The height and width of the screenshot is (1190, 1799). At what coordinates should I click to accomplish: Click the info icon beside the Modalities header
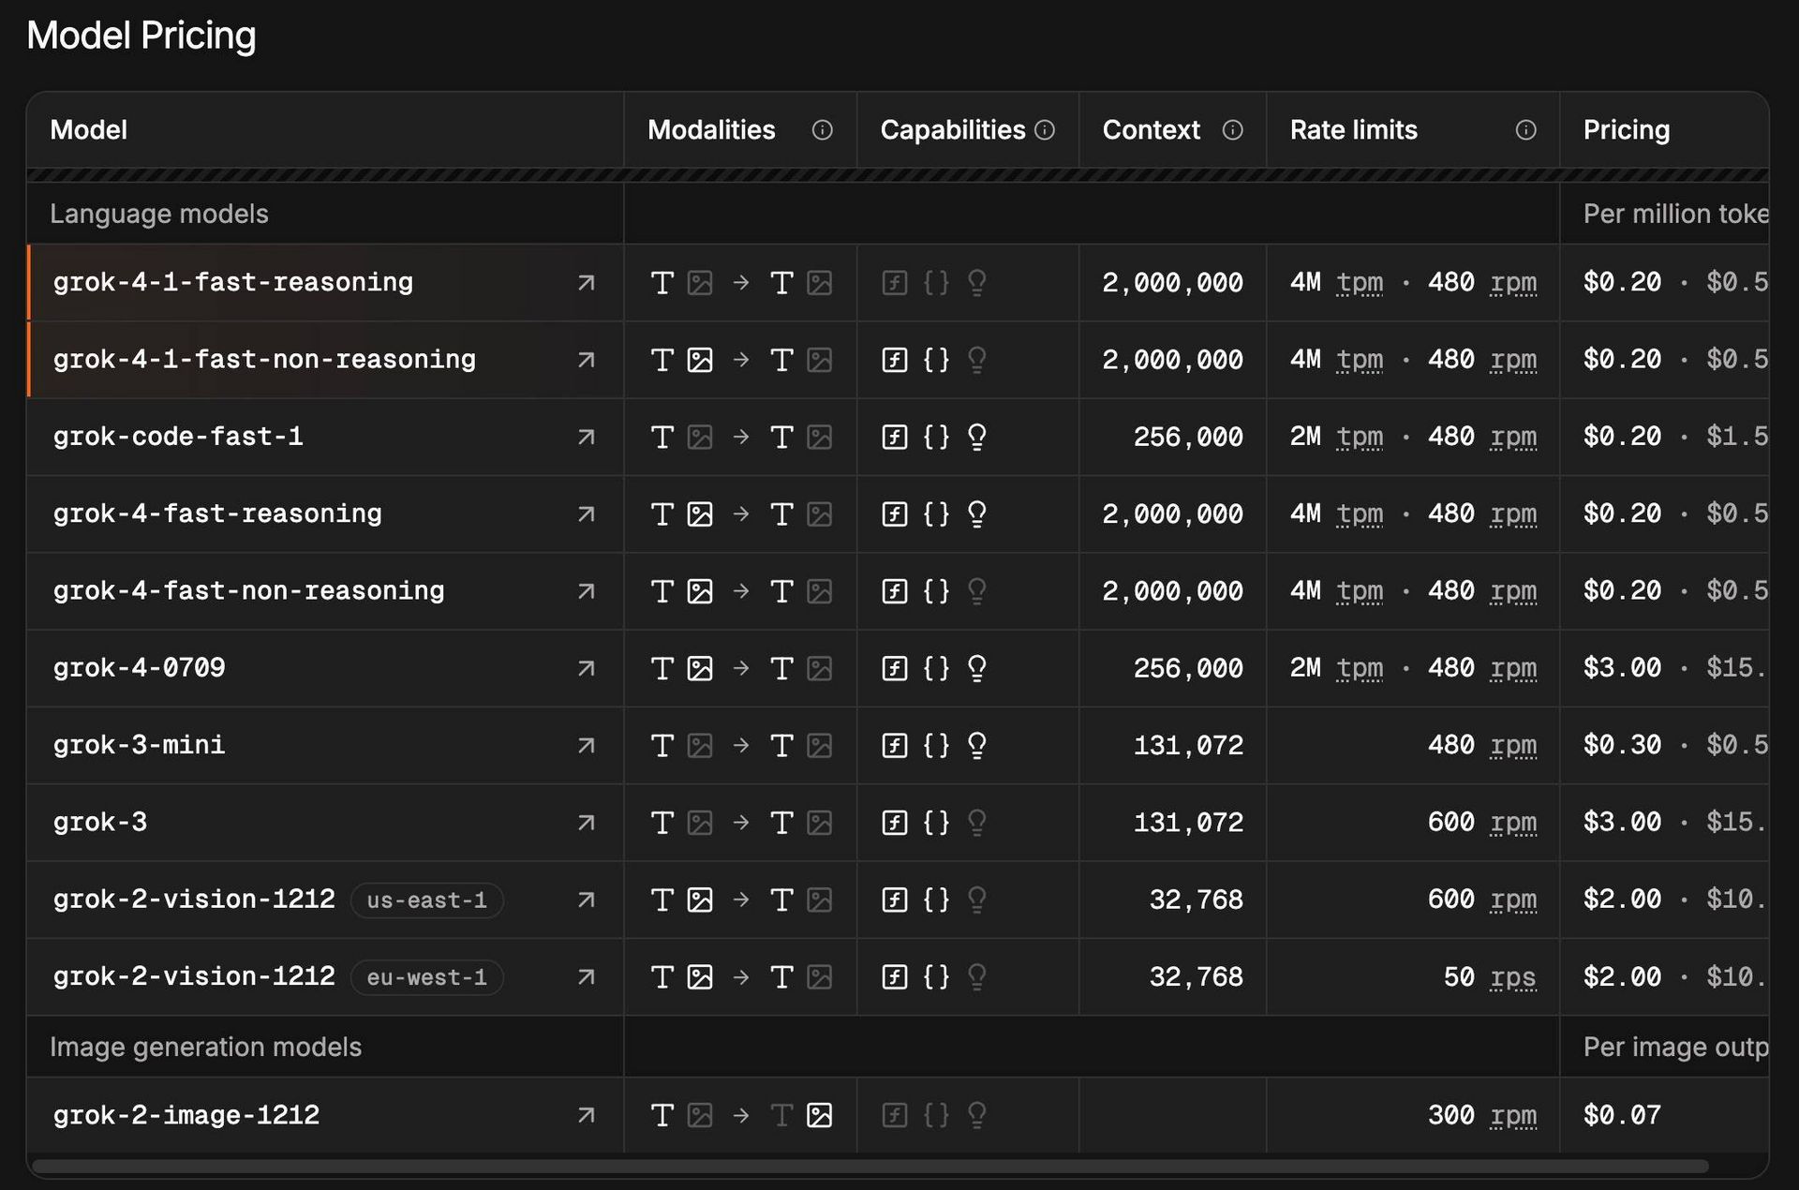[x=822, y=130]
